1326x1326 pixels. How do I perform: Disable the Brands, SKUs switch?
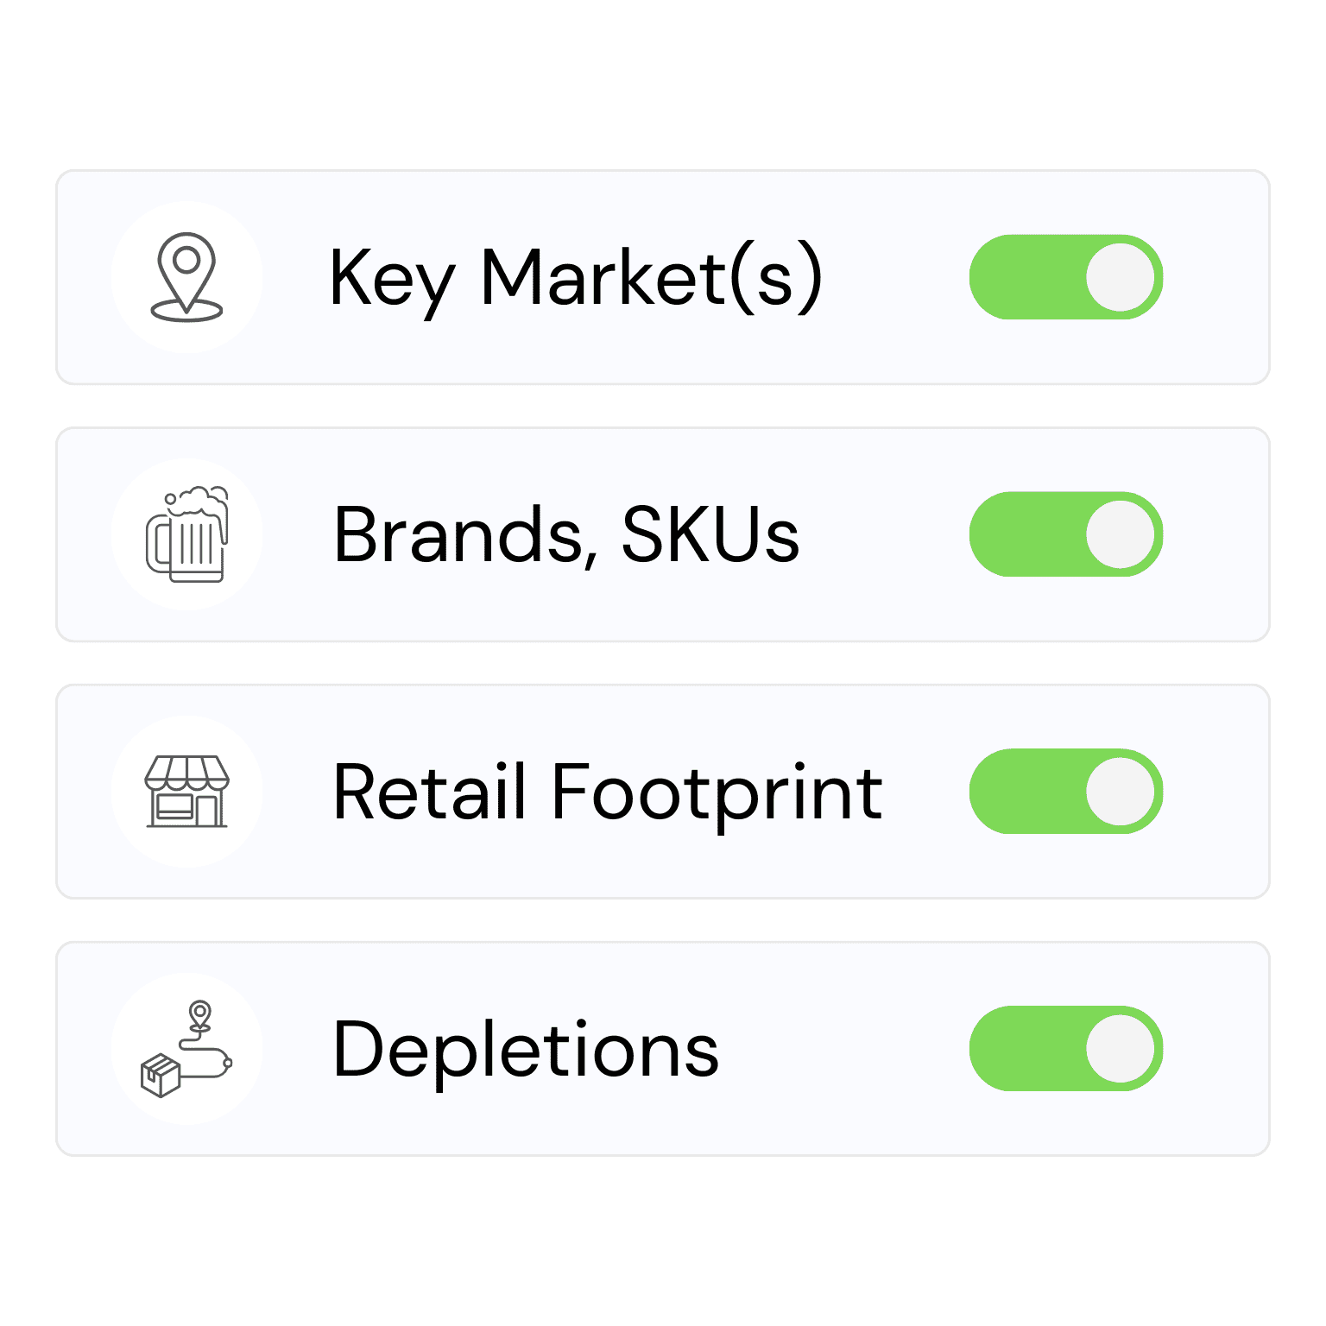(x=1065, y=534)
